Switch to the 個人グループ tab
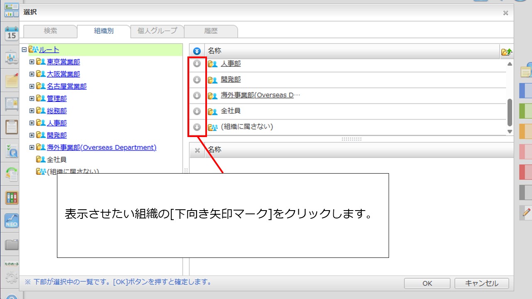This screenshot has width=532, height=299. [x=157, y=31]
